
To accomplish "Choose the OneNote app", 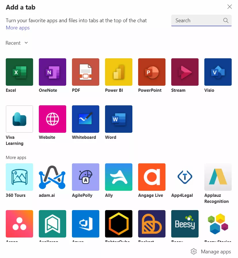I will click(53, 72).
